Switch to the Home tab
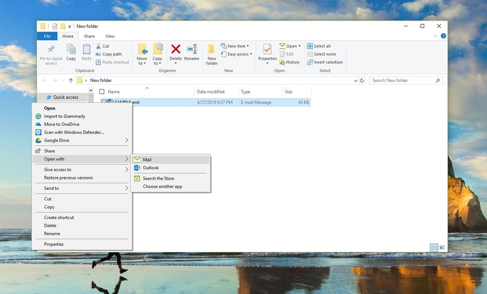Screen dimensions: 487x294 coord(68,36)
